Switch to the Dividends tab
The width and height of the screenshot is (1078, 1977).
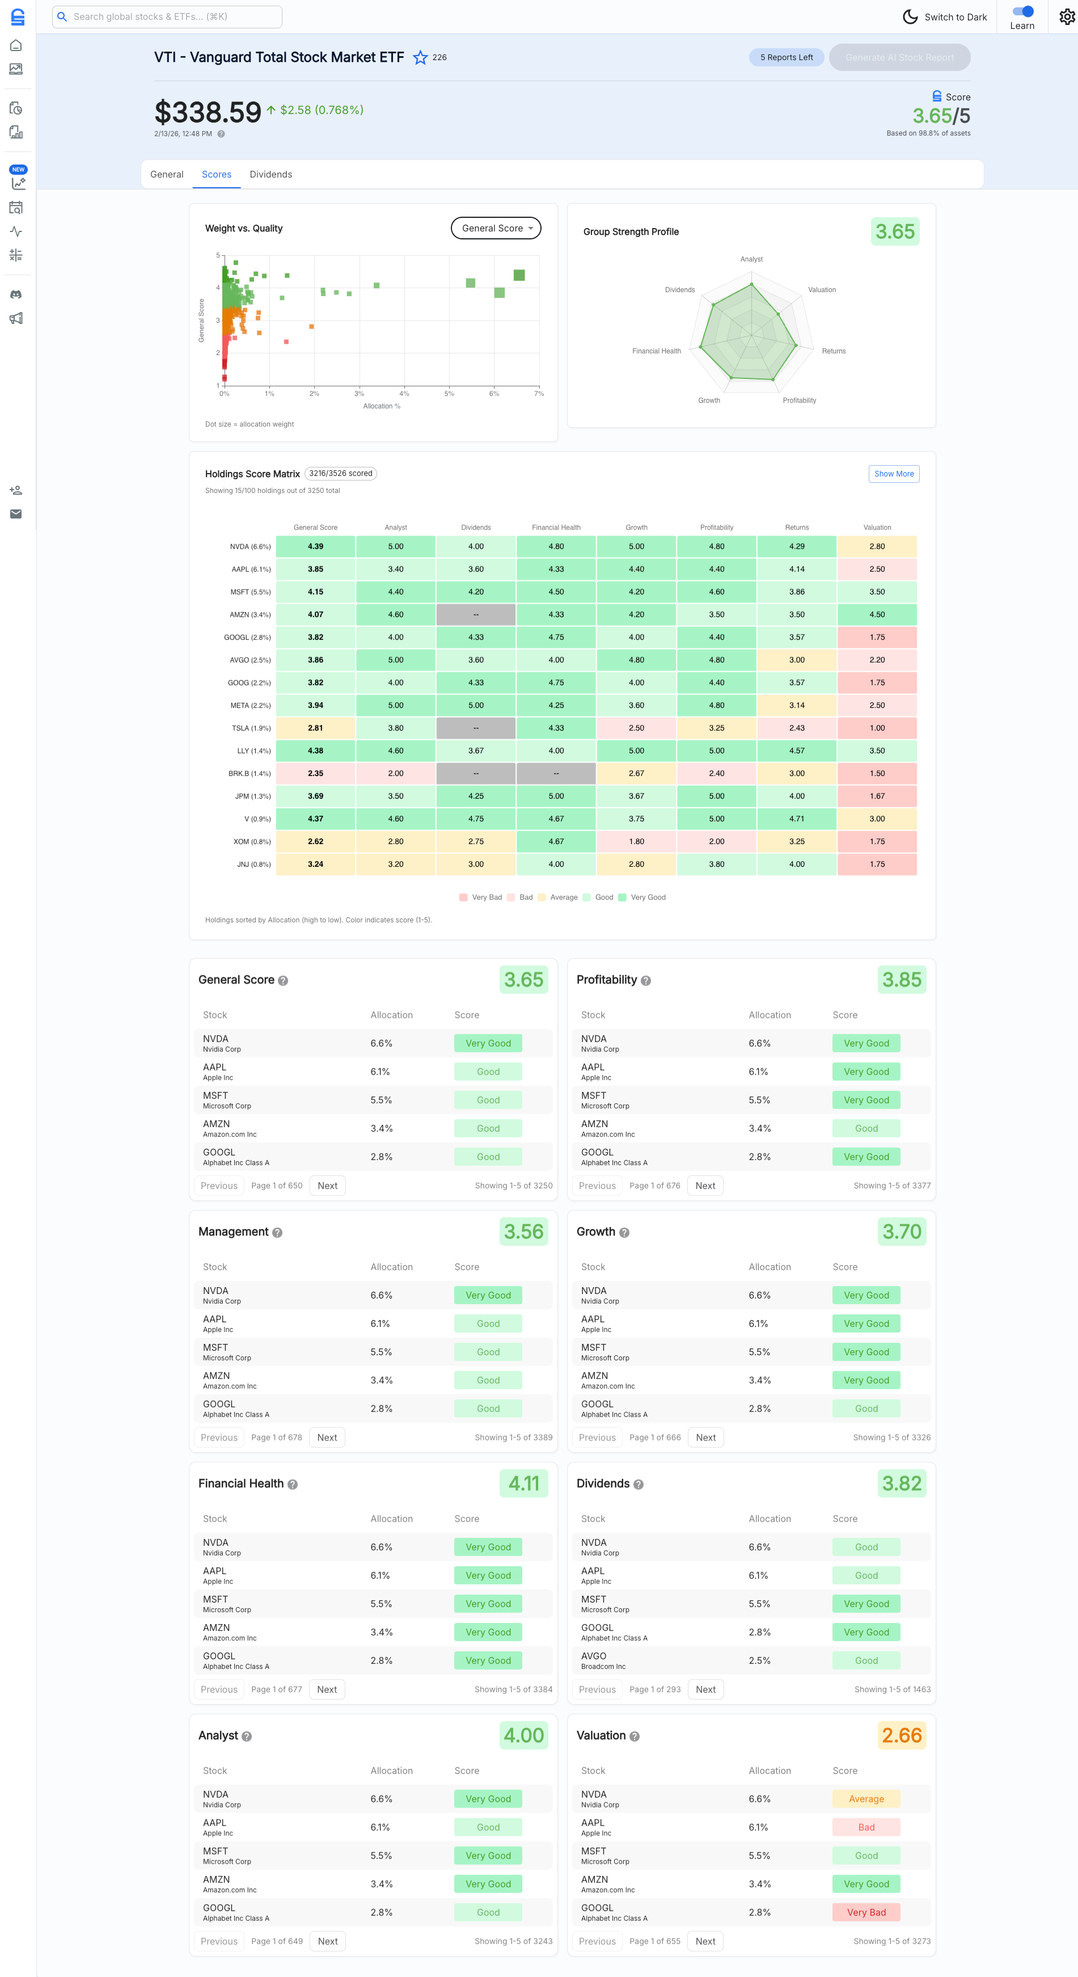pyautogui.click(x=270, y=175)
